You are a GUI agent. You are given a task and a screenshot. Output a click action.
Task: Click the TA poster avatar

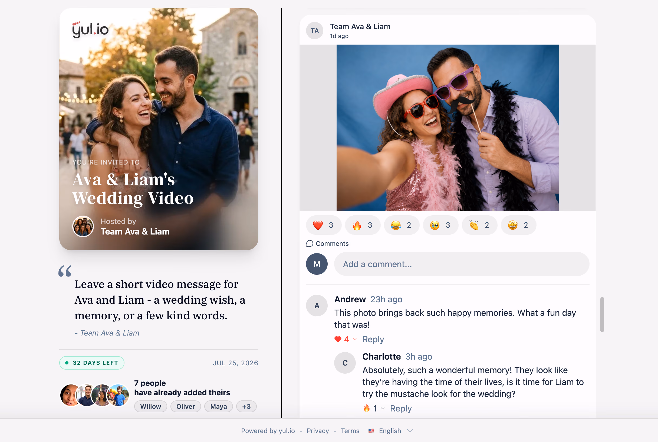[x=314, y=31]
